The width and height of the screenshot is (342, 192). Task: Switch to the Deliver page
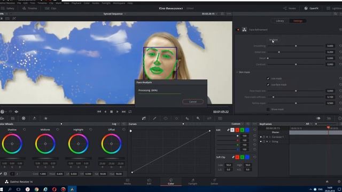click(x=214, y=181)
